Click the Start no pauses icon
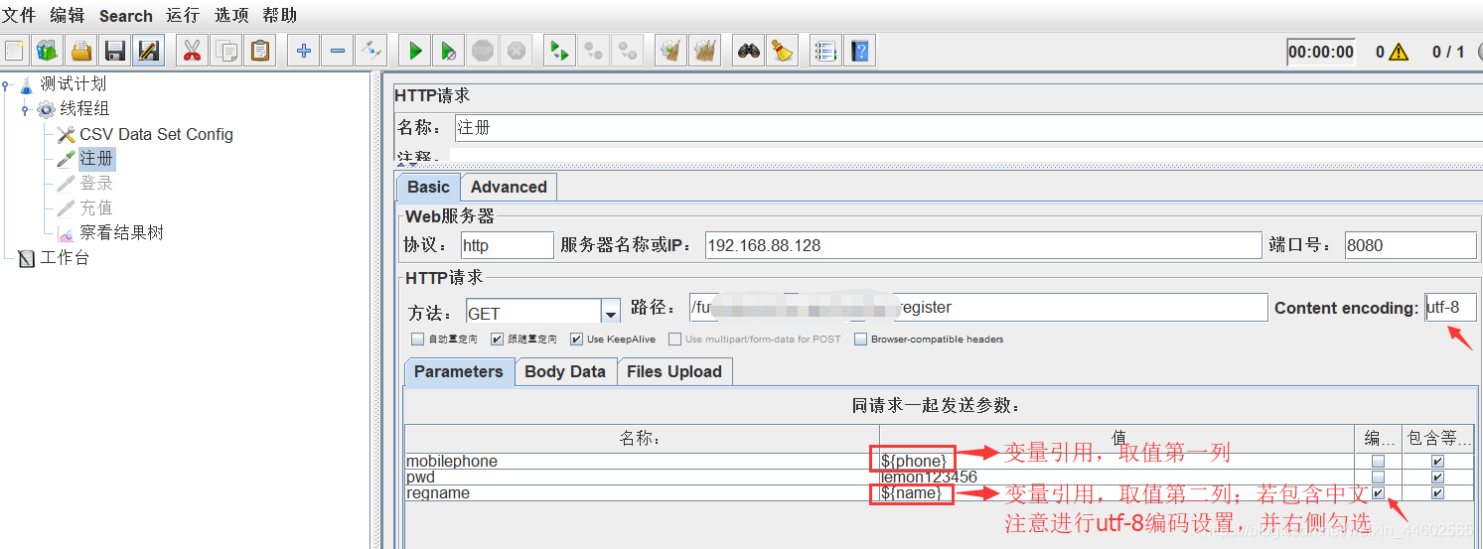 click(449, 50)
